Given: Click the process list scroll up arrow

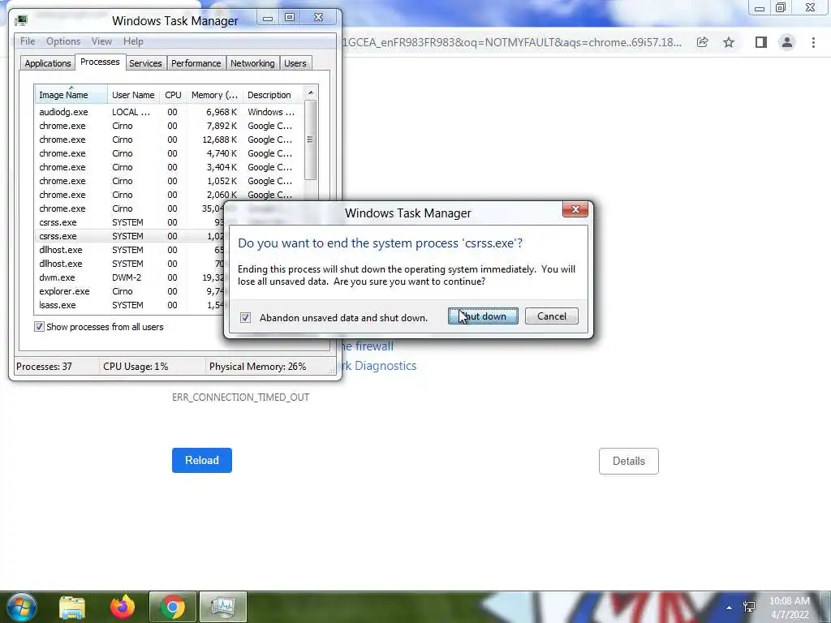Looking at the screenshot, I should [311, 92].
